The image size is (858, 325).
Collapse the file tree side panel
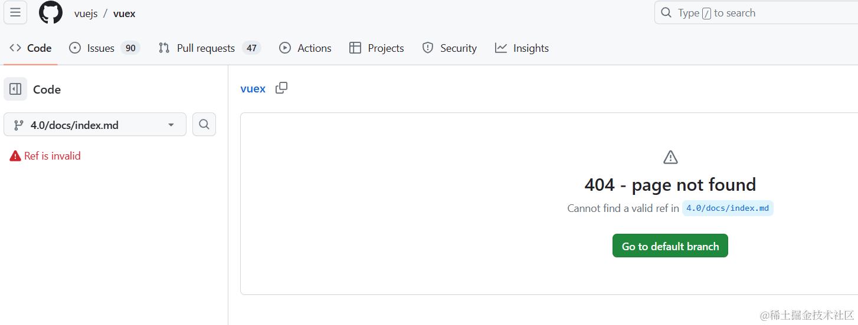[x=15, y=89]
